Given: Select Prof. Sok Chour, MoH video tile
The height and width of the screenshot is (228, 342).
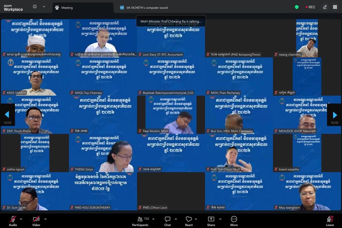Looking at the screenshot, I should pos(239,153).
